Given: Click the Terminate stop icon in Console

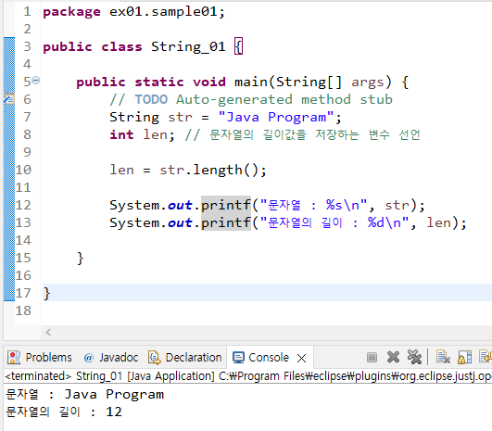Looking at the screenshot, I should click(372, 357).
